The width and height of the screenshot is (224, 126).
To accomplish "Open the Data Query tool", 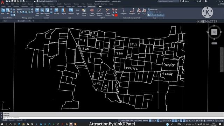I will coord(37,12).
